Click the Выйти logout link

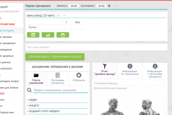(x=16, y=11)
